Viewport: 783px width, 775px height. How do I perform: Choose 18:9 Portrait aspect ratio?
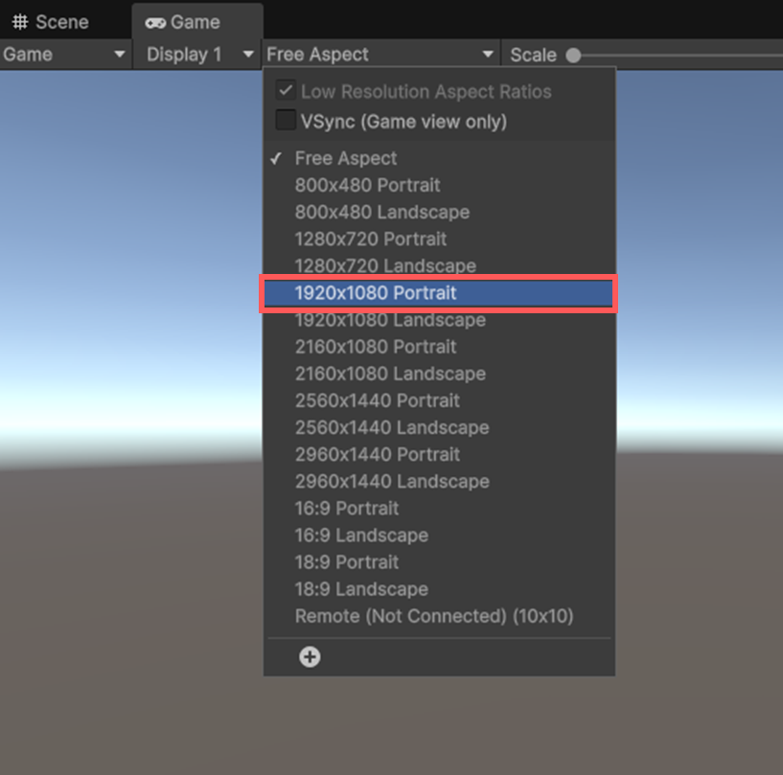point(346,561)
